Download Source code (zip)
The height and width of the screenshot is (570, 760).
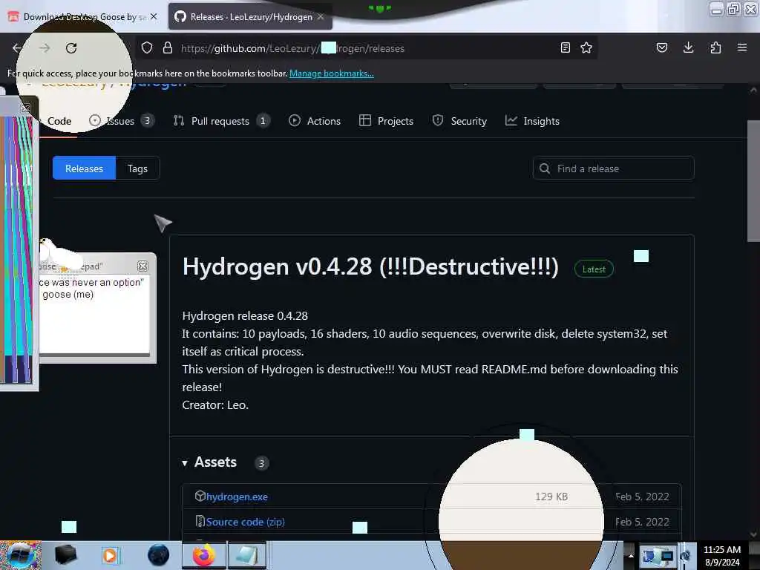[245, 522]
